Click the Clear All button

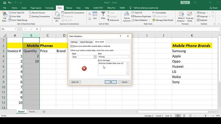(x=75, y=82)
